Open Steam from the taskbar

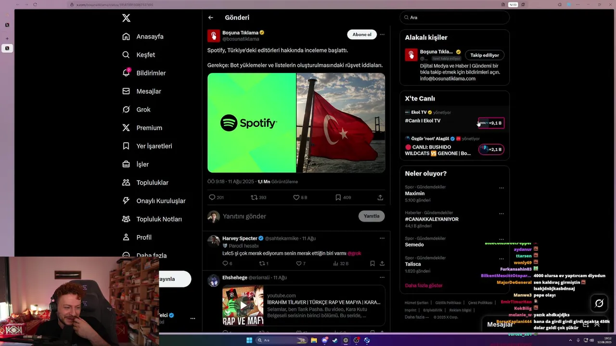click(335, 340)
